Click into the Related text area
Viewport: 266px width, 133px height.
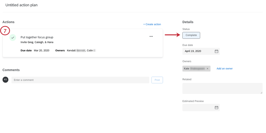(222, 88)
